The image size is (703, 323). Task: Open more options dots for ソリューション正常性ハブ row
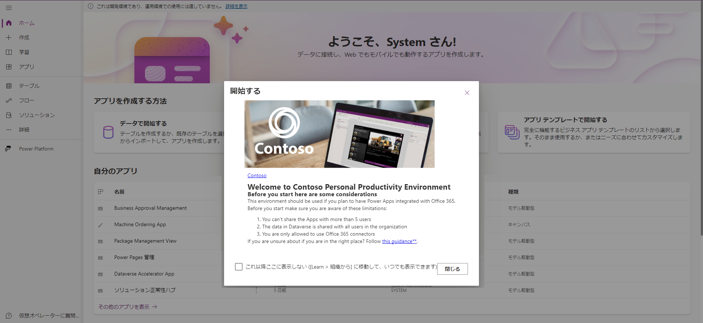click(x=256, y=290)
